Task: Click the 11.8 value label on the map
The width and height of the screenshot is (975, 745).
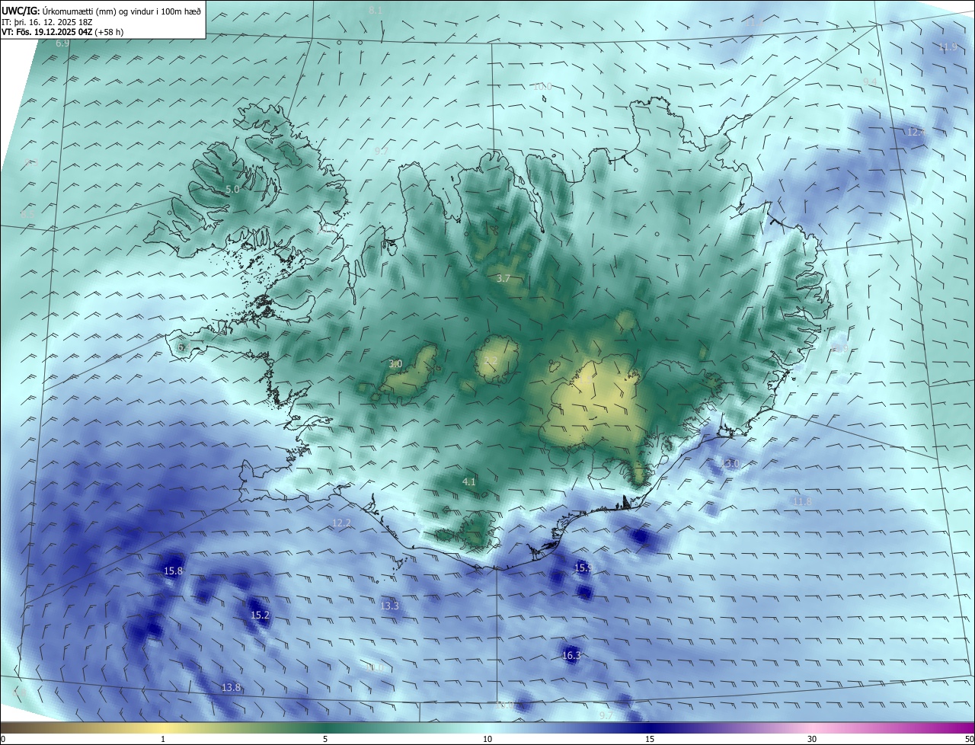Action: pos(802,501)
